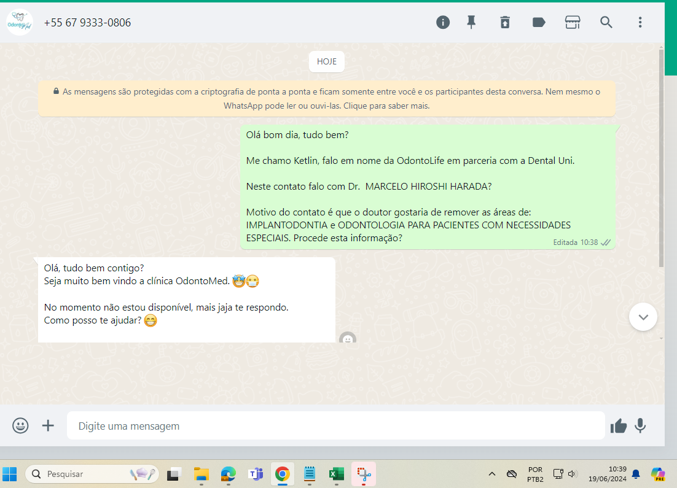Click the taskbar Pesquisar search box
Screen dimensions: 677x488
(x=92, y=474)
